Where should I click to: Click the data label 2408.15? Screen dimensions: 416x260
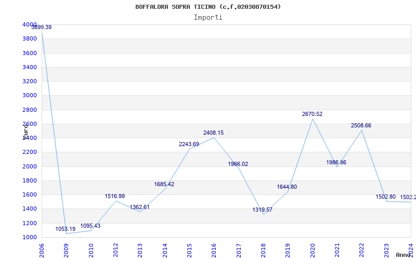coord(214,133)
